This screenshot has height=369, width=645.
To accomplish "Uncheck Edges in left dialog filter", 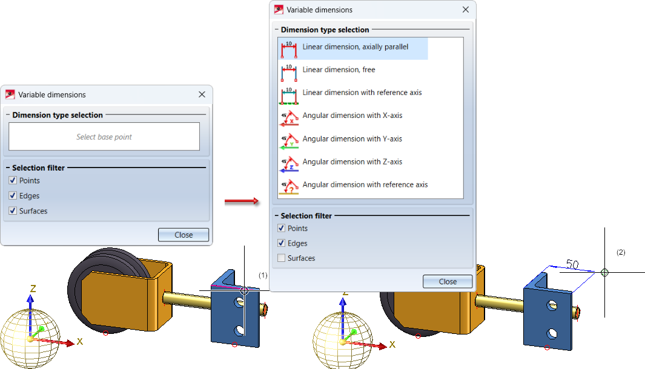I will (x=13, y=195).
